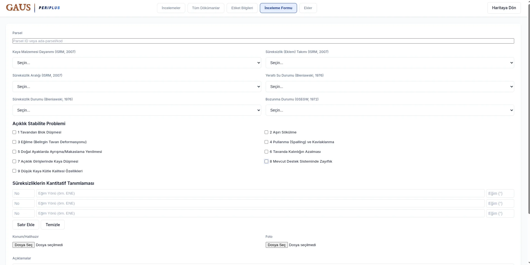This screenshot has height=265, width=530.
Task: Click the third row Eğim (°) field
Action: 500,213
